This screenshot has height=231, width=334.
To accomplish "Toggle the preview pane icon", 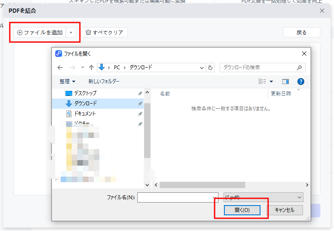I will 286,82.
